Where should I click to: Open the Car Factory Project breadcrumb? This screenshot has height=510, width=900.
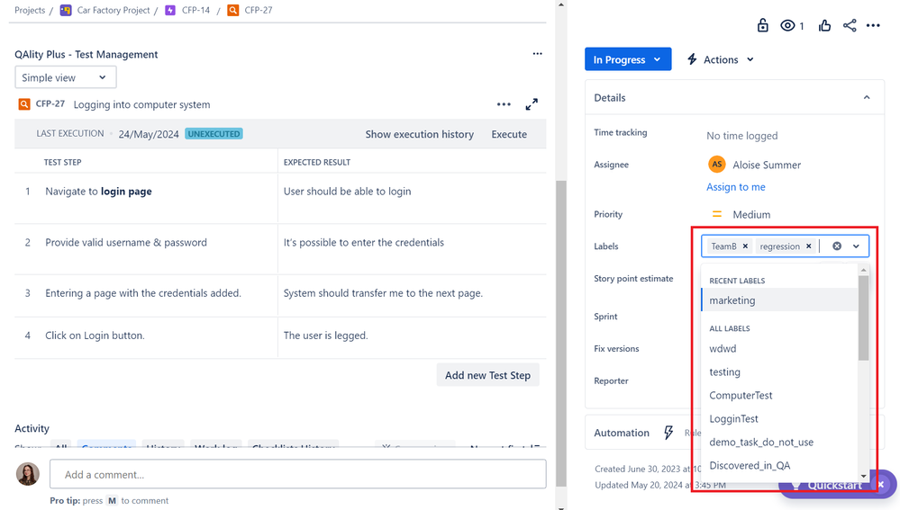[x=114, y=10]
